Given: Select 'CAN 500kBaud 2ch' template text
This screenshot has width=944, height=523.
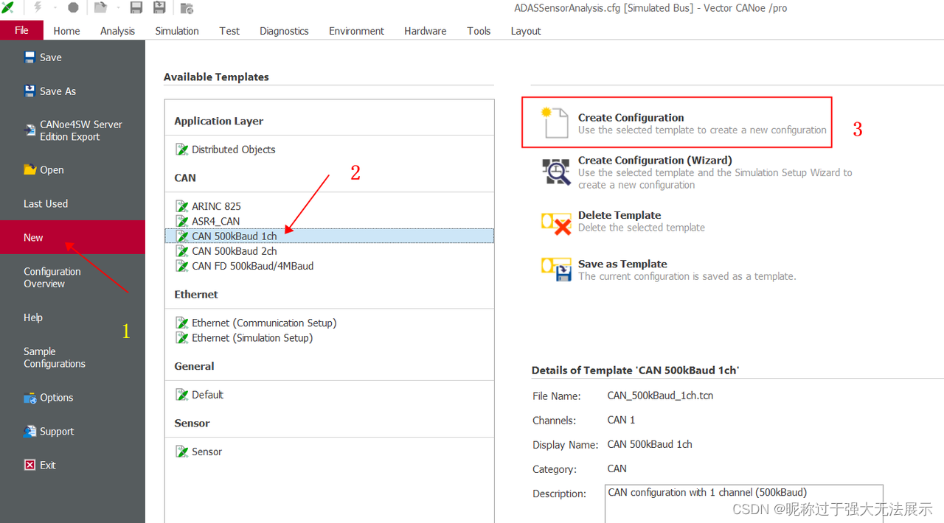Looking at the screenshot, I should coord(235,251).
